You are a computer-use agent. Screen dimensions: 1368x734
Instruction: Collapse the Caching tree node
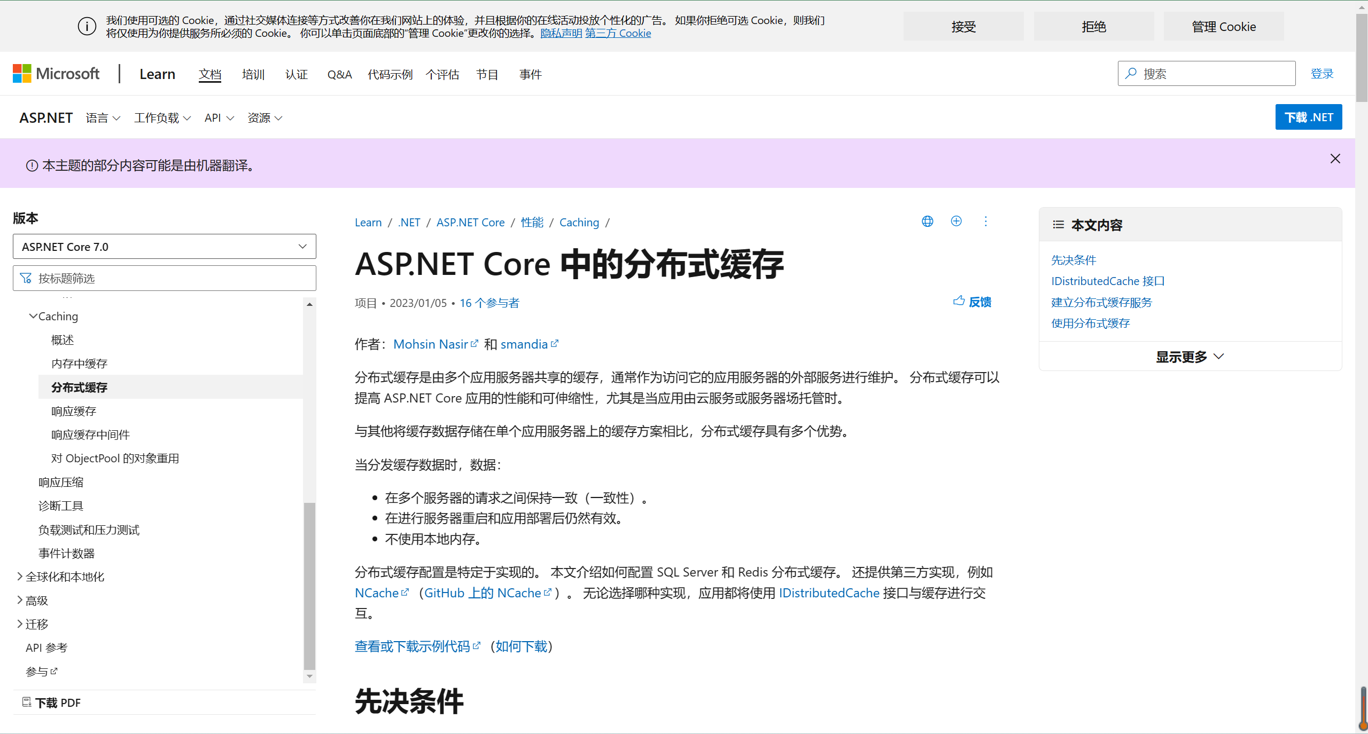[x=33, y=316]
